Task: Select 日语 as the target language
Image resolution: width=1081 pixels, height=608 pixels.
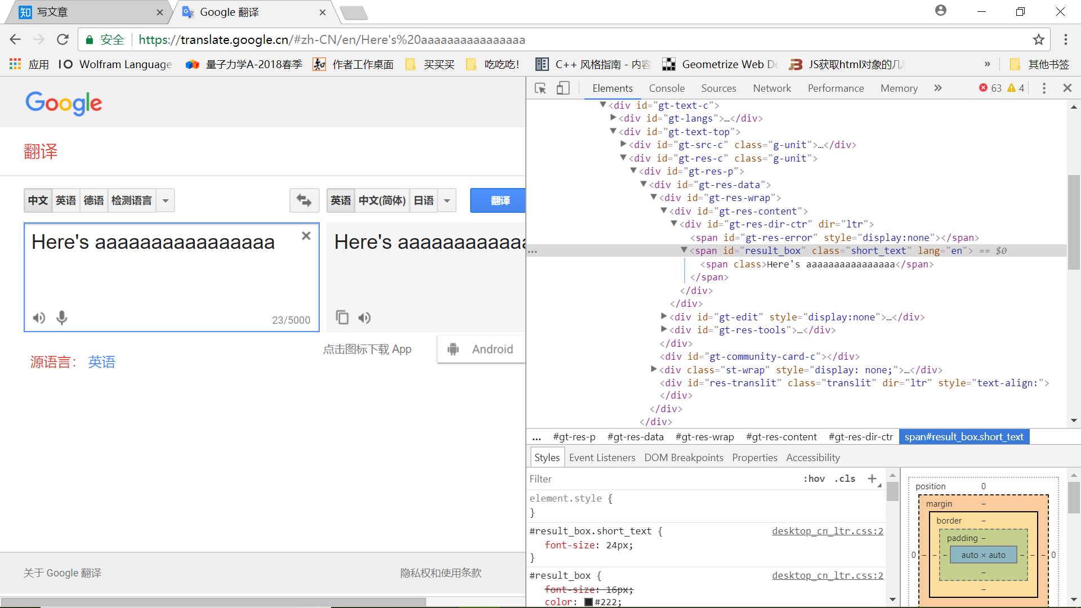Action: [x=424, y=200]
